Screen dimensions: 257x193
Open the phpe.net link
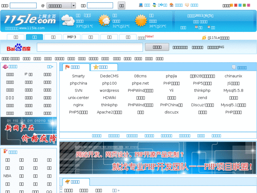point(140,83)
